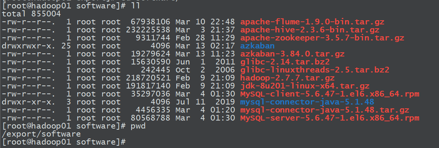The image size is (439, 148).
Task: Click MySQL-server-5.6.47-1.el6.x86_64.rpm filename
Action: tap(330, 118)
